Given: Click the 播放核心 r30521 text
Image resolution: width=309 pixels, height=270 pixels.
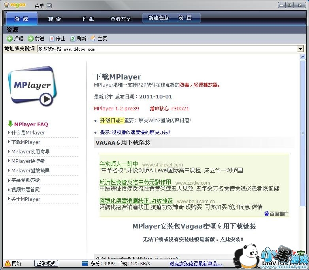Looking at the screenshot, I should [170, 108].
